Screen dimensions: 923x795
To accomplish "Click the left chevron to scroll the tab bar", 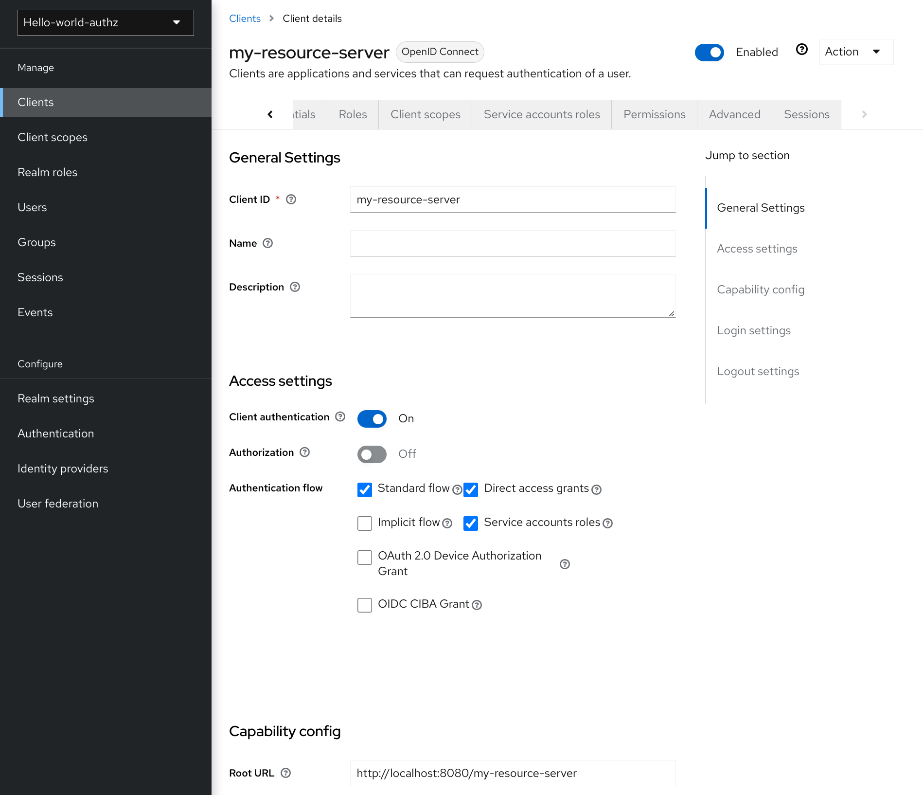I will tap(270, 114).
